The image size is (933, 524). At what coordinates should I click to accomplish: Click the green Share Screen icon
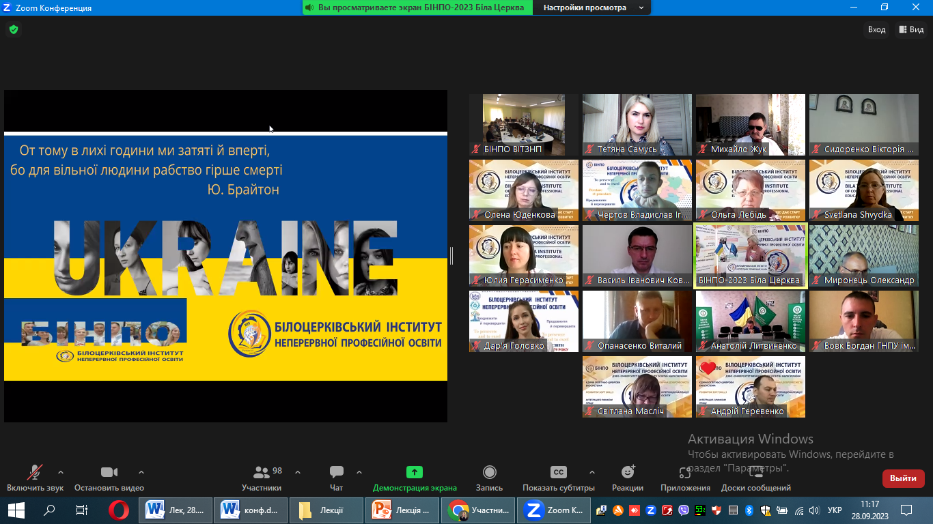414,472
